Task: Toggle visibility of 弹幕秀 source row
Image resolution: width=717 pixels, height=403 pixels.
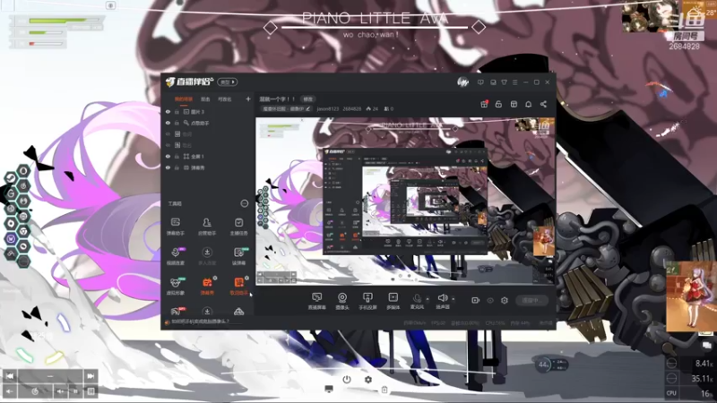Action: click(168, 167)
